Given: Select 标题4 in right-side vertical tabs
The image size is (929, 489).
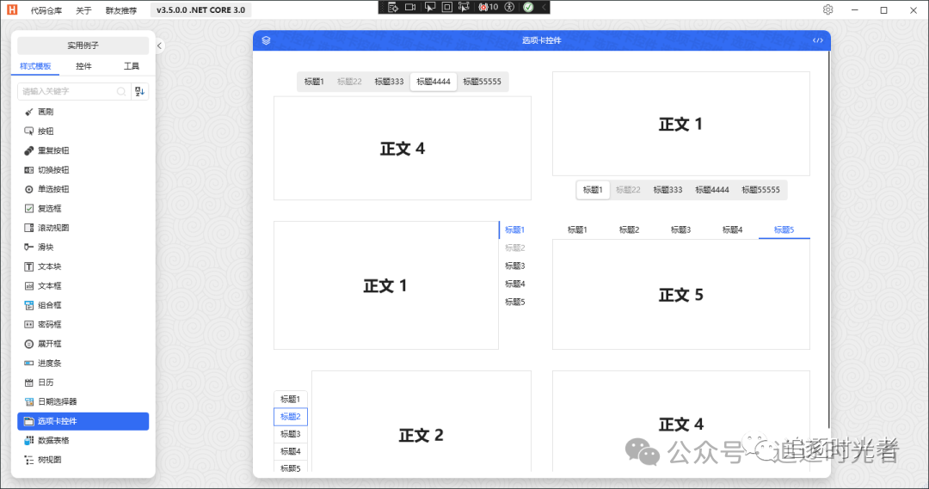Looking at the screenshot, I should click(515, 284).
